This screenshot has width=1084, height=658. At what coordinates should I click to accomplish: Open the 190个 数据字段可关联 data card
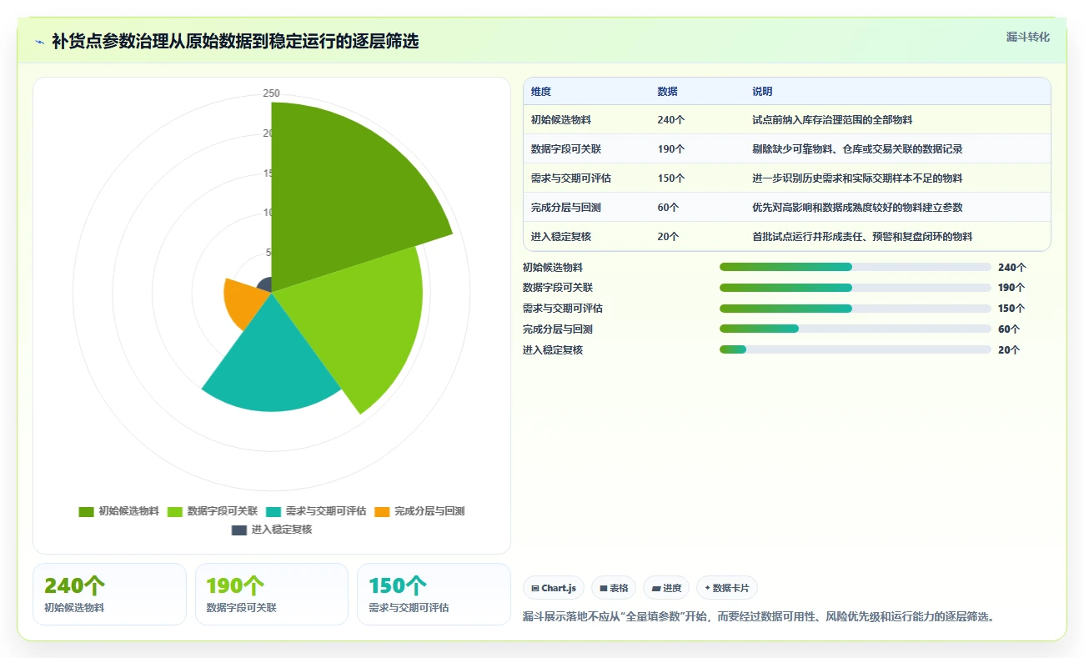point(271,594)
